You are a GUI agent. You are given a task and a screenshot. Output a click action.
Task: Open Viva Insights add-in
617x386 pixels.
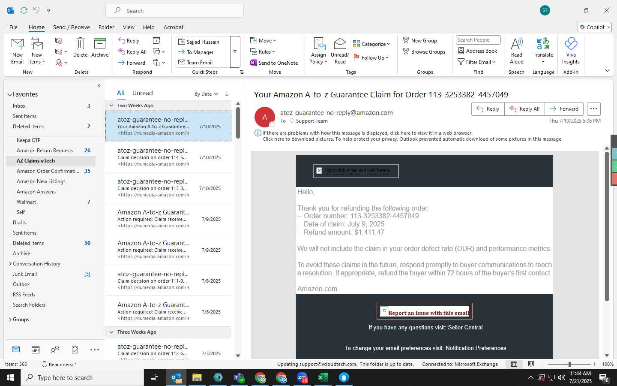click(571, 51)
